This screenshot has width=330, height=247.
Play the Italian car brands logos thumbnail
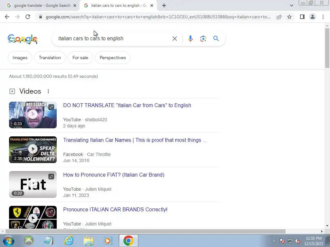[x=33, y=217]
